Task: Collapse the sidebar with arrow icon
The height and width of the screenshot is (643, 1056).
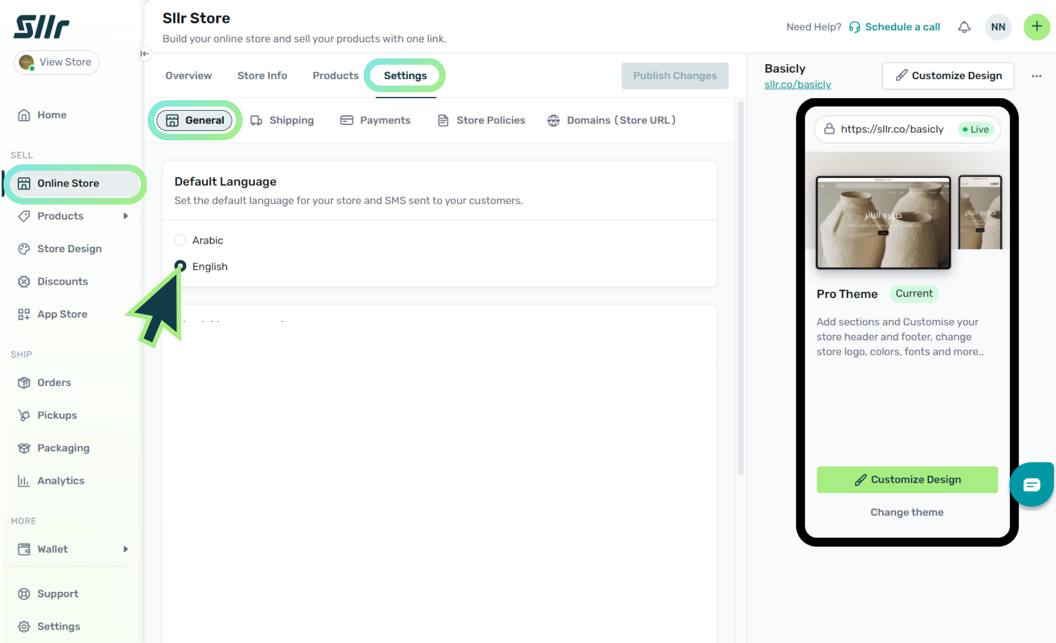Action: (x=144, y=54)
